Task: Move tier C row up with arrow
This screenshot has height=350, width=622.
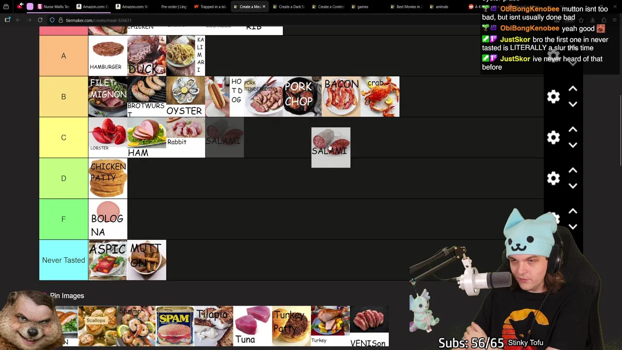Action: (573, 130)
